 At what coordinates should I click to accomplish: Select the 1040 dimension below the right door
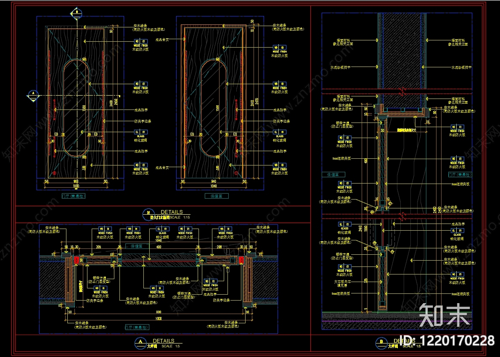[x=214, y=186]
